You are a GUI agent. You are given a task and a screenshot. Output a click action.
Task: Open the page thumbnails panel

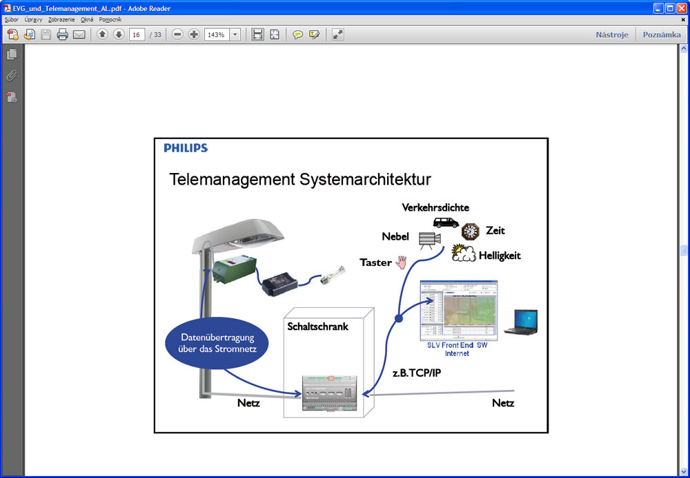12,54
